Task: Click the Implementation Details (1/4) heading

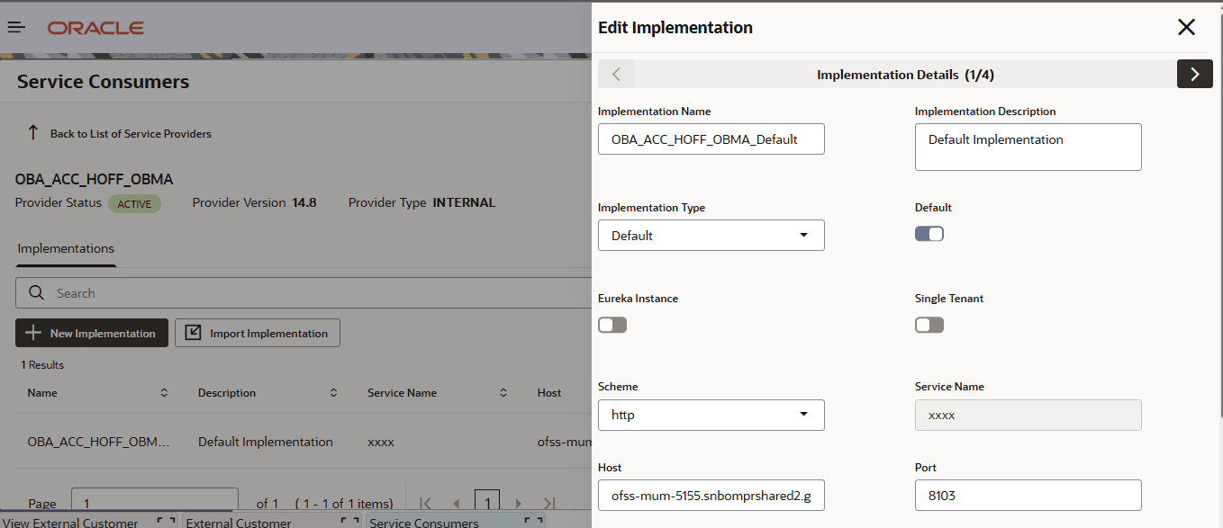Action: 905,75
